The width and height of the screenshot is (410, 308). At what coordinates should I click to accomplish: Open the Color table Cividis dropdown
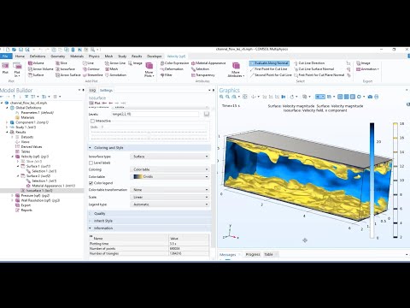coord(170,177)
